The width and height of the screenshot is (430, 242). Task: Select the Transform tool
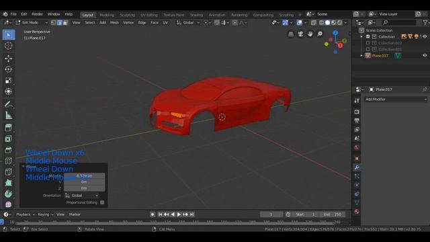tap(9, 91)
